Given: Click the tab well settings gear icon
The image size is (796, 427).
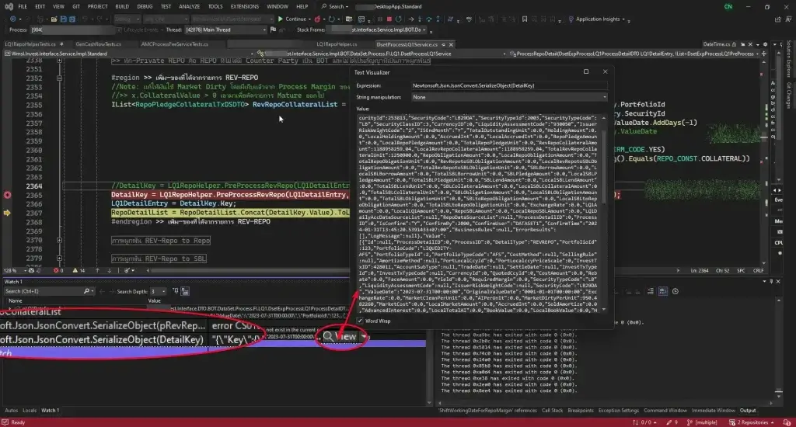Looking at the screenshot, I should 765,44.
